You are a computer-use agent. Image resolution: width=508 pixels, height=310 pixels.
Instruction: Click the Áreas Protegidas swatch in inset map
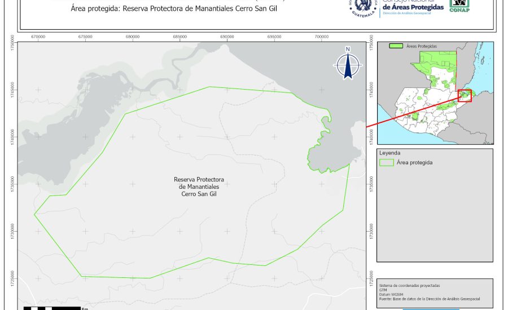[396, 46]
